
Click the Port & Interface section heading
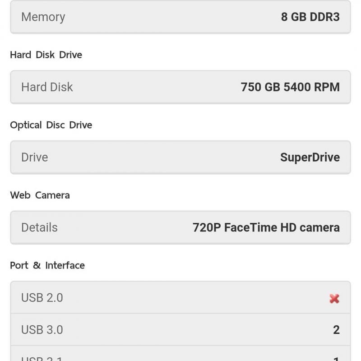[47, 265]
